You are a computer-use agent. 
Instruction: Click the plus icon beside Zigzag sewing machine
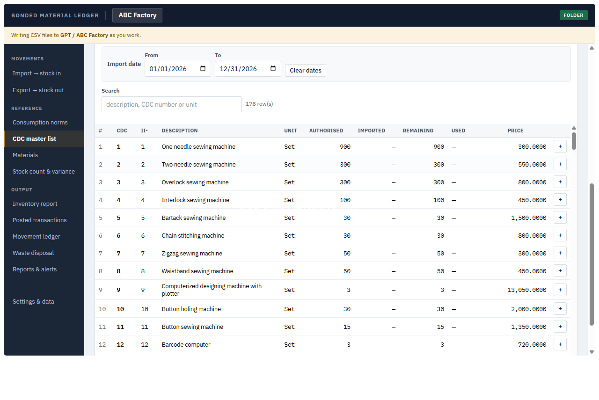[560, 253]
